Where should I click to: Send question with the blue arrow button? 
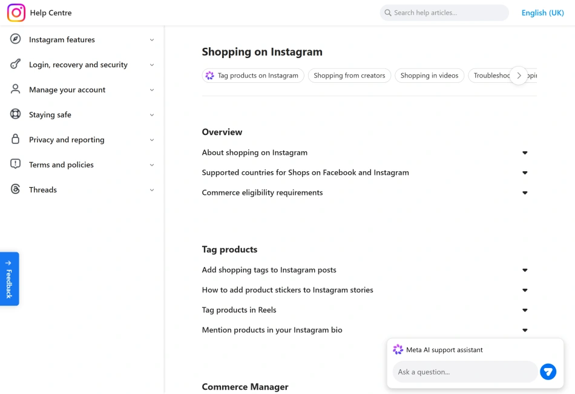tap(548, 372)
